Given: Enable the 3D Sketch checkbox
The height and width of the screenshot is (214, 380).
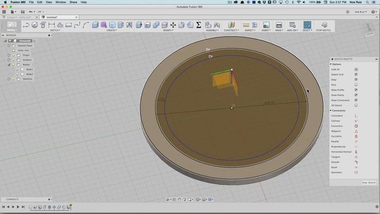Looking at the screenshot, I should [x=356, y=106].
